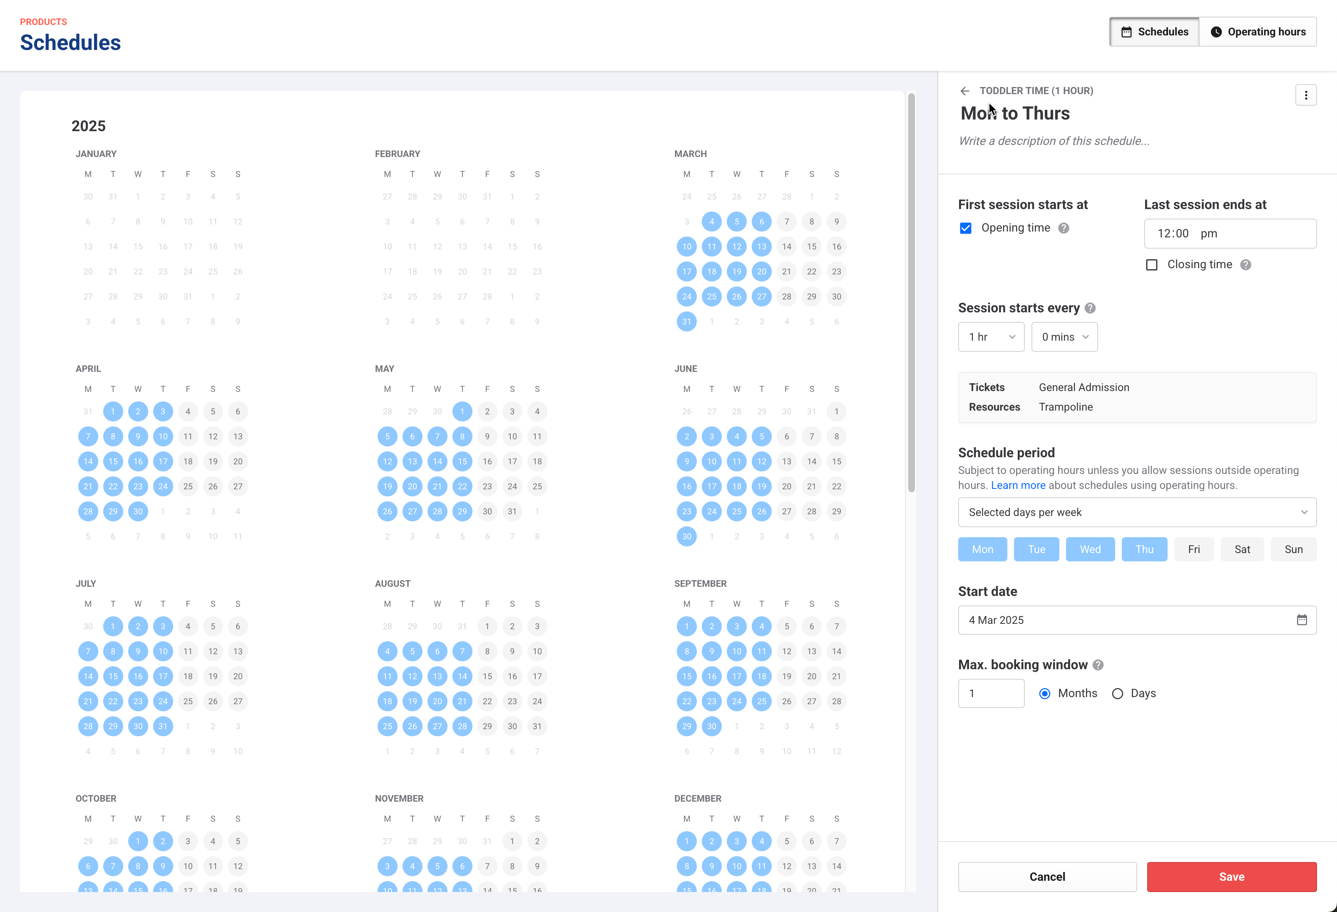Click the Start date field showing 4 Mar 2025
The image size is (1337, 912).
point(1137,620)
